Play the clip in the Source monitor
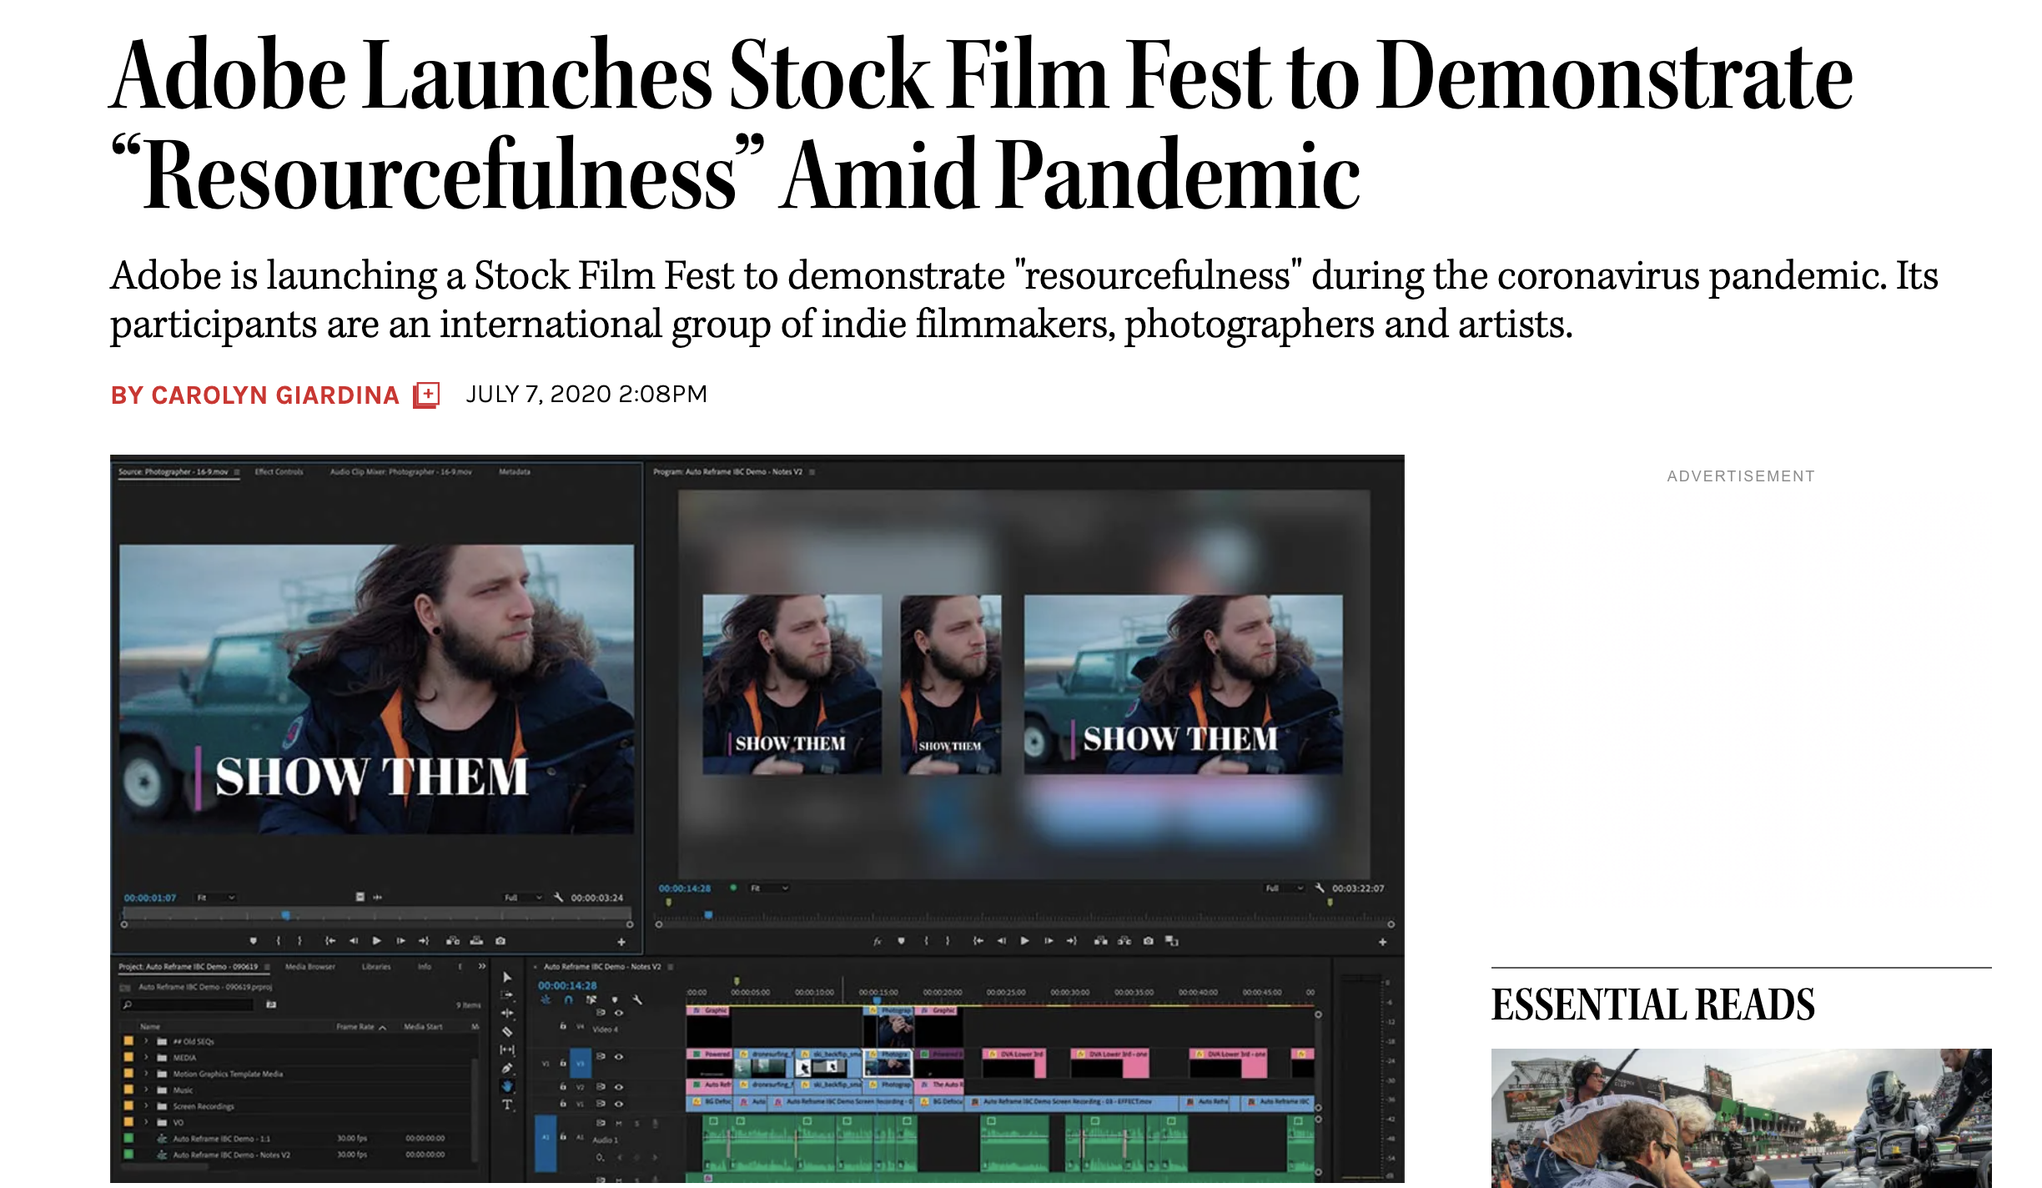This screenshot has width=2042, height=1188. pos(377,941)
